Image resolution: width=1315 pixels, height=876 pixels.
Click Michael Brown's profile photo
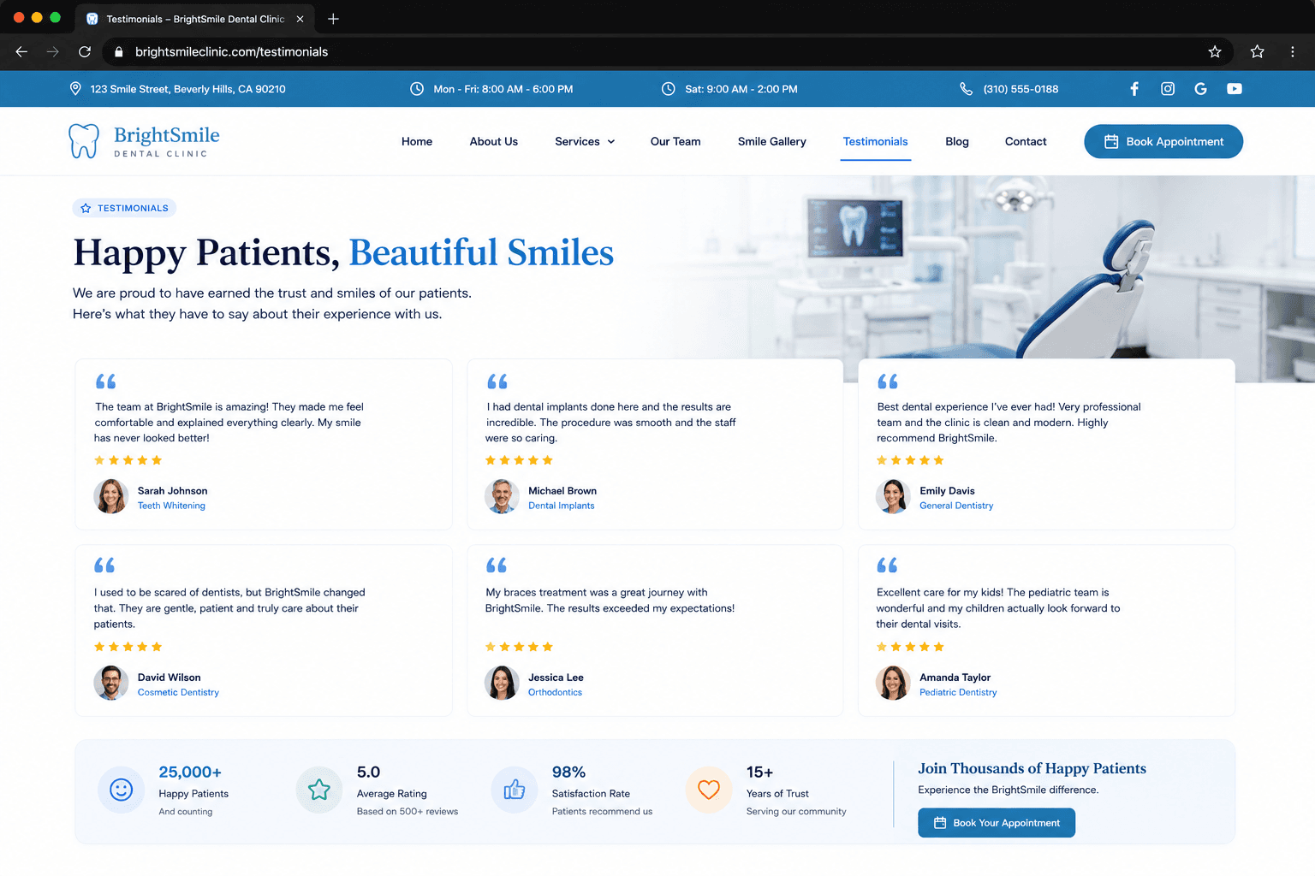point(502,496)
